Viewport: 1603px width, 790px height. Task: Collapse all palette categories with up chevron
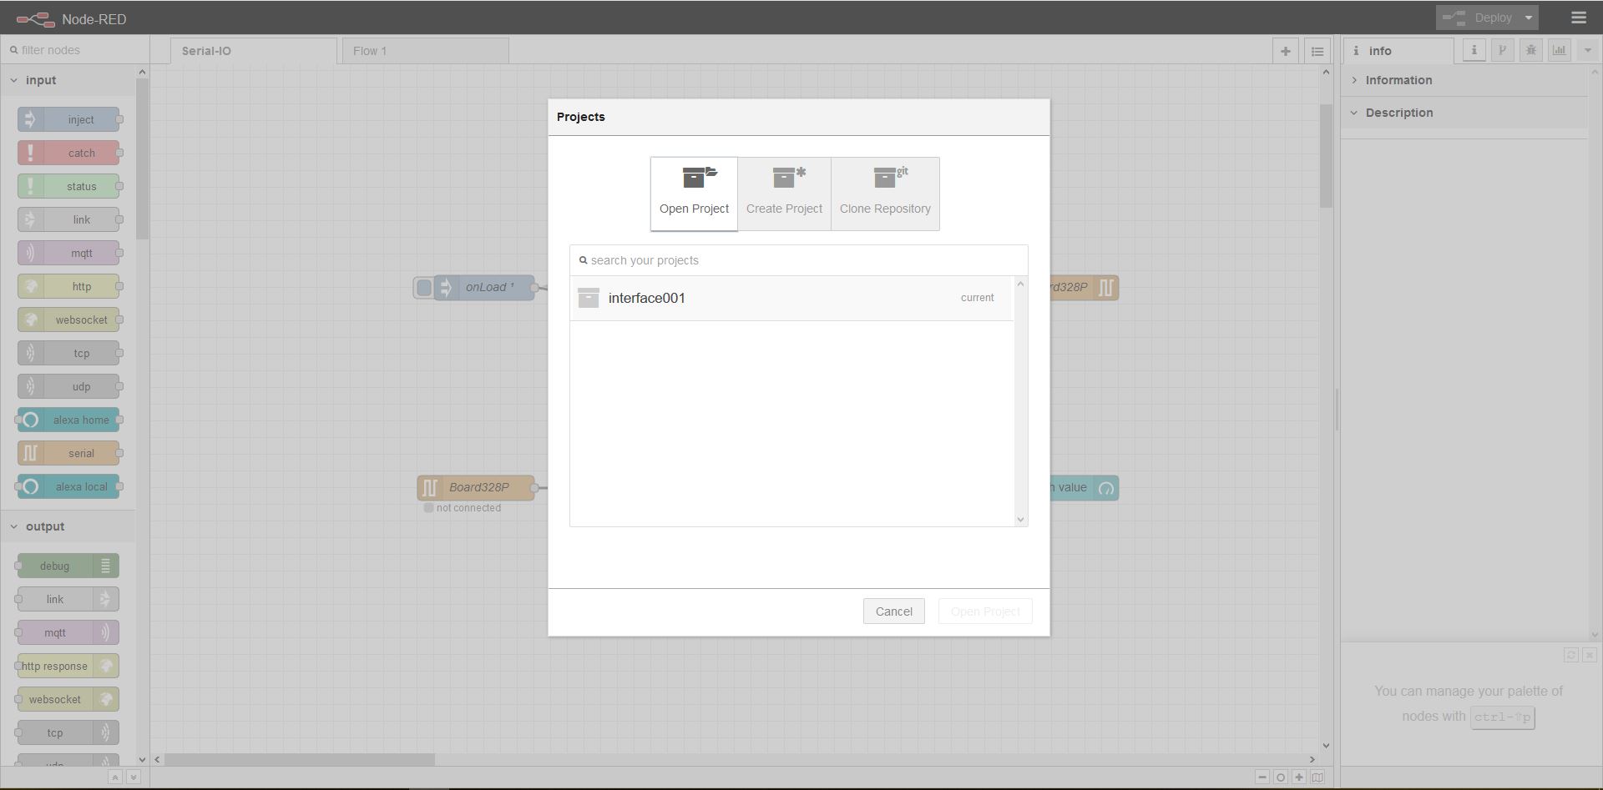[x=115, y=777]
